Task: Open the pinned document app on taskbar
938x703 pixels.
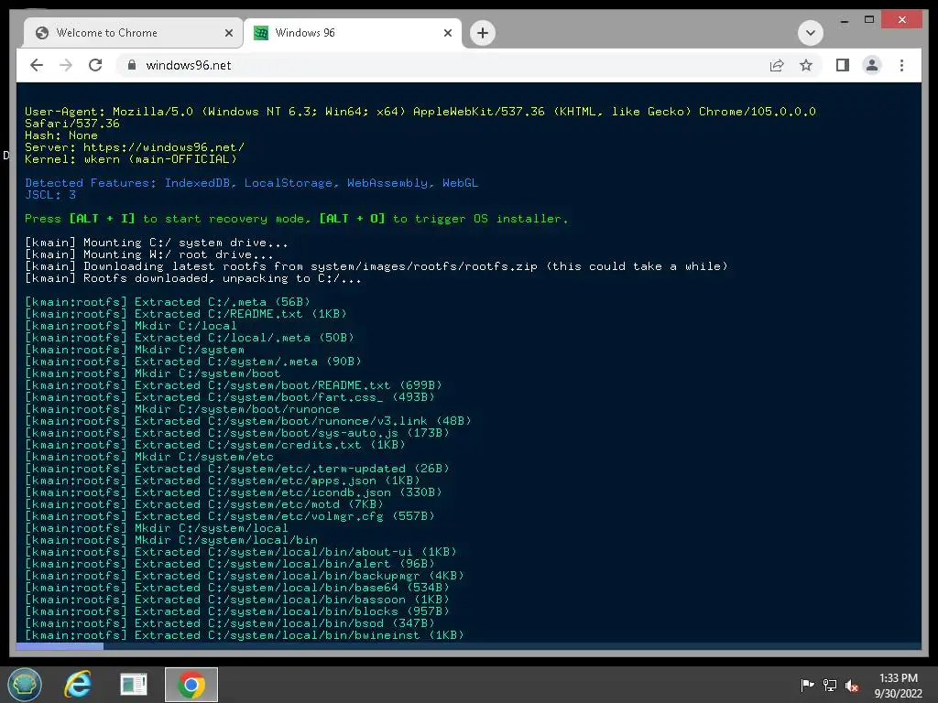Action: 134,685
